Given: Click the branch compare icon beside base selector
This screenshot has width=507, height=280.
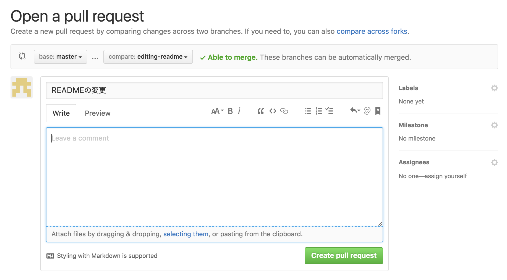Looking at the screenshot, I should (22, 56).
